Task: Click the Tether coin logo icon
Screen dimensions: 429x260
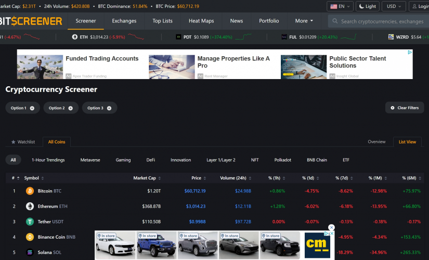Action: pos(30,222)
